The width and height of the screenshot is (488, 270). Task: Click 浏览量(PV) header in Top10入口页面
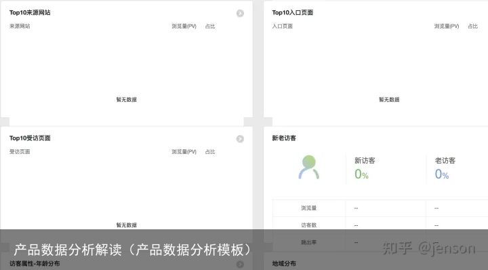[x=447, y=26]
